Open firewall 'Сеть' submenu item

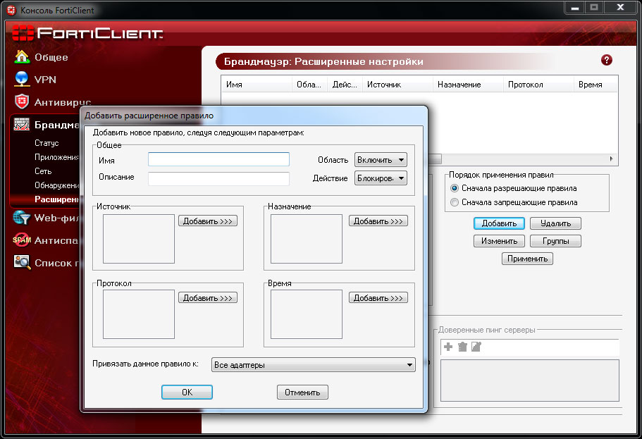tap(43, 171)
